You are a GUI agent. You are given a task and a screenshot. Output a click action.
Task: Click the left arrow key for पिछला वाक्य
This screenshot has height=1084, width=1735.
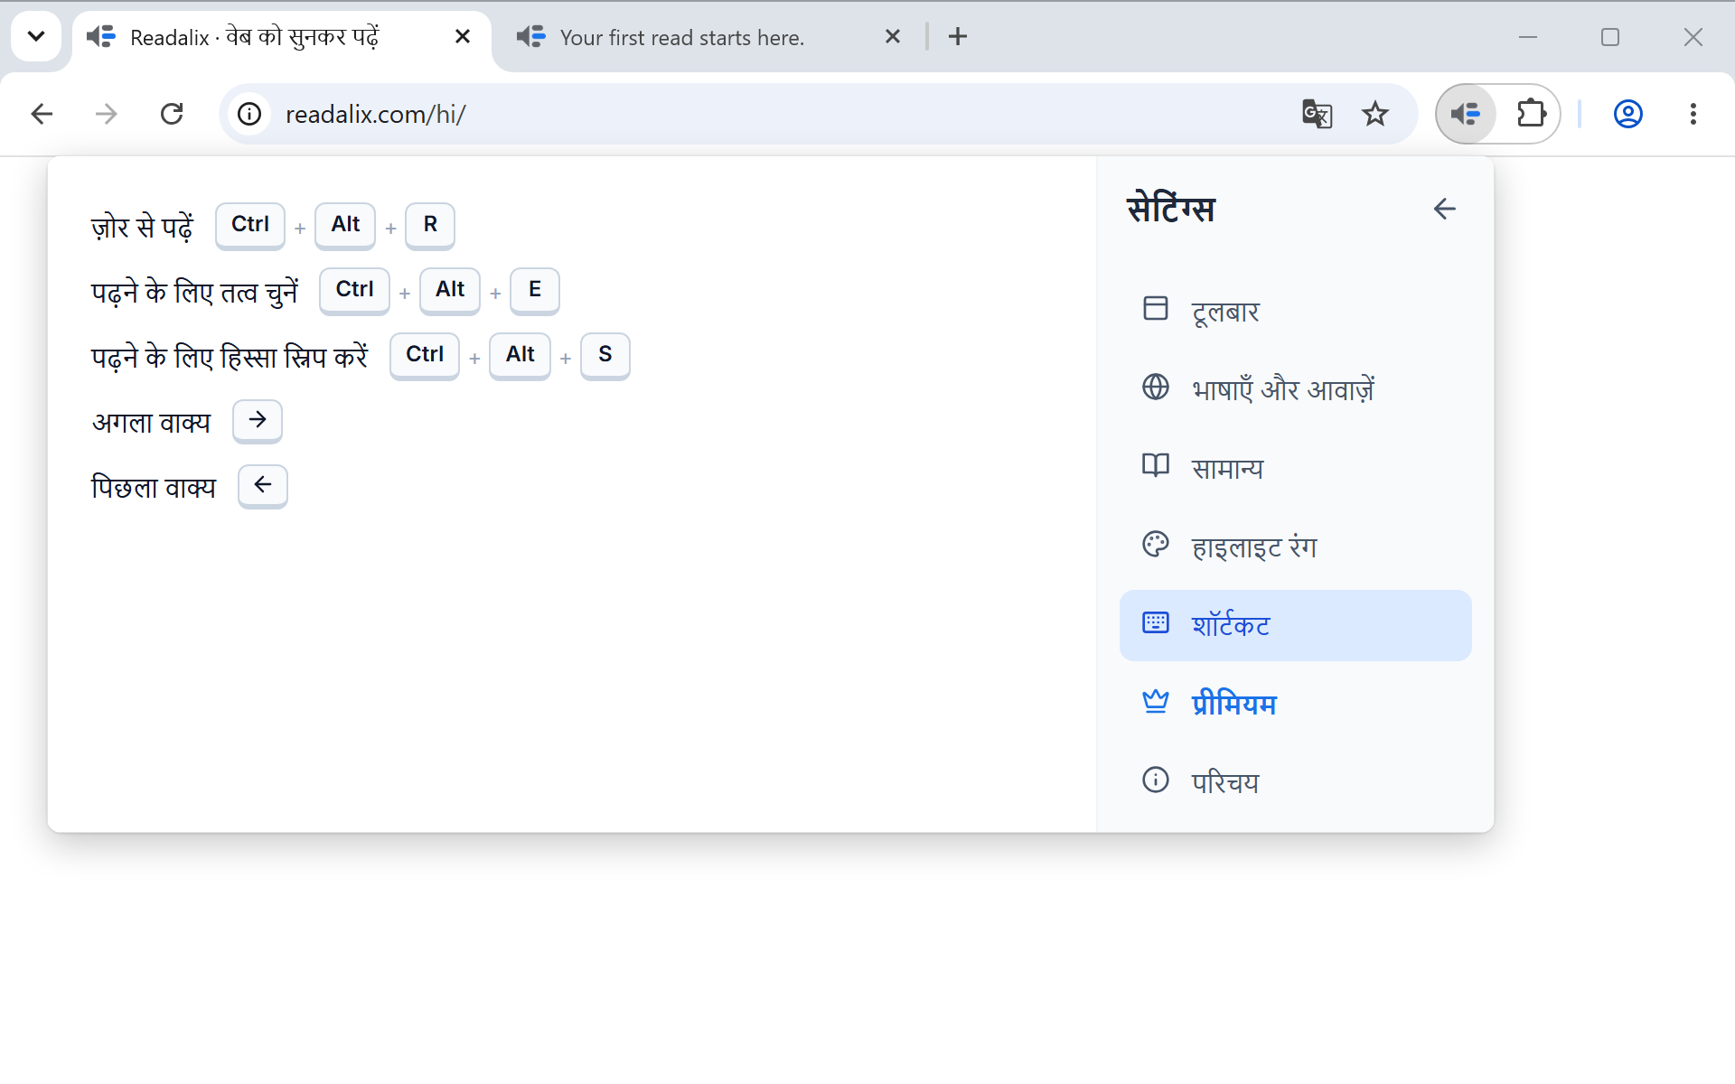pos(263,485)
